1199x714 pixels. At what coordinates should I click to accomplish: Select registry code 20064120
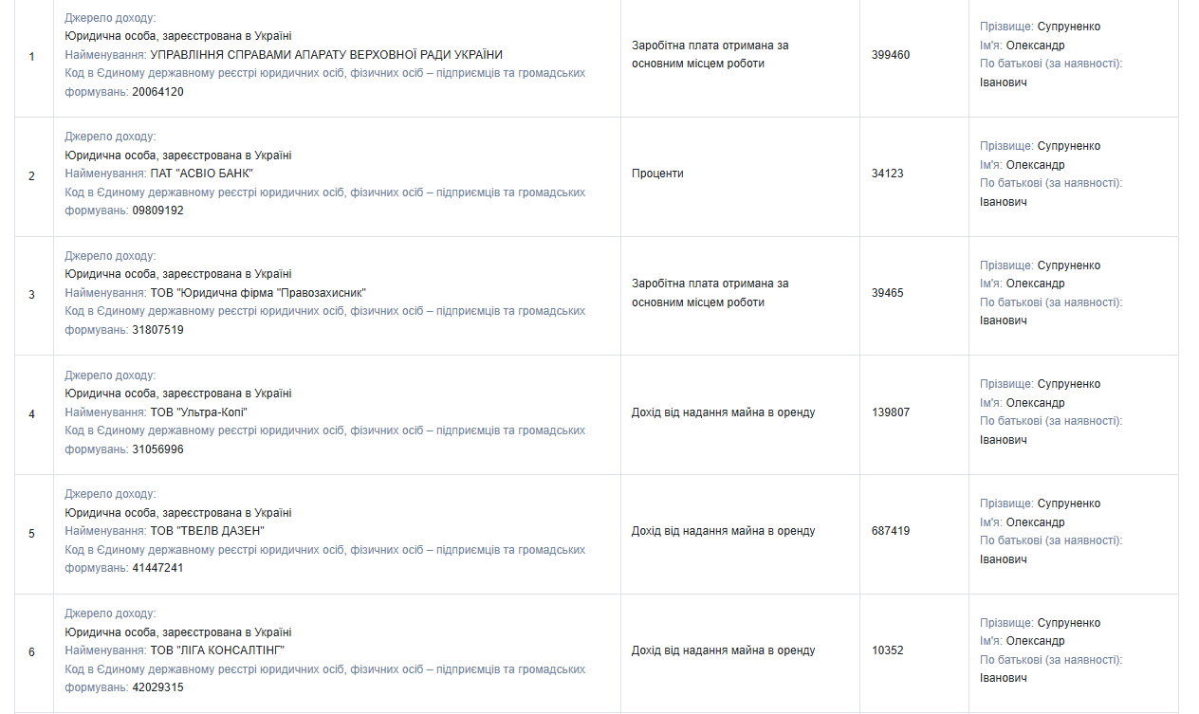157,92
